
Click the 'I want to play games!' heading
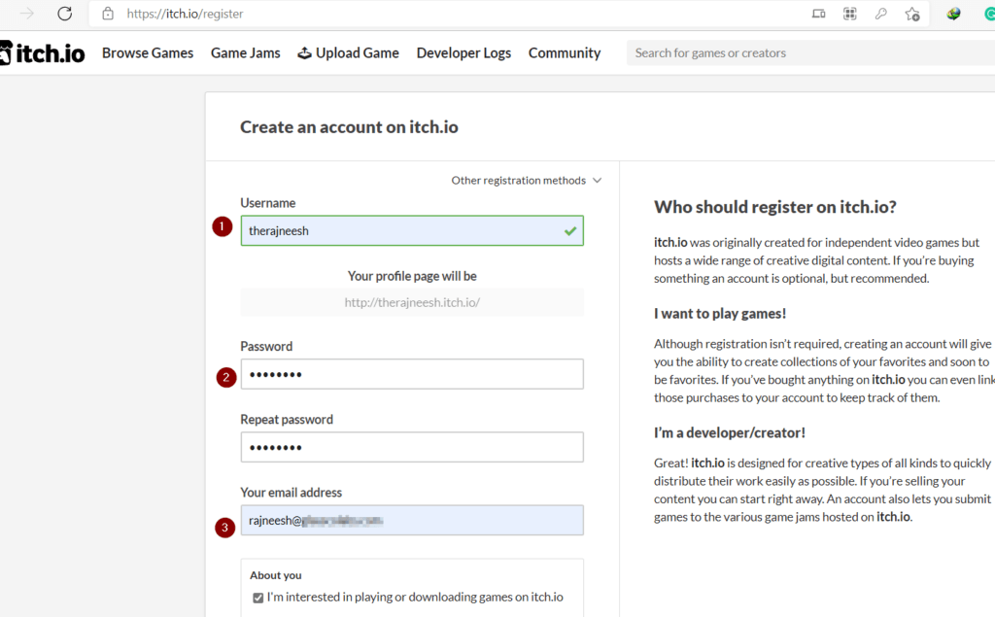pos(720,314)
